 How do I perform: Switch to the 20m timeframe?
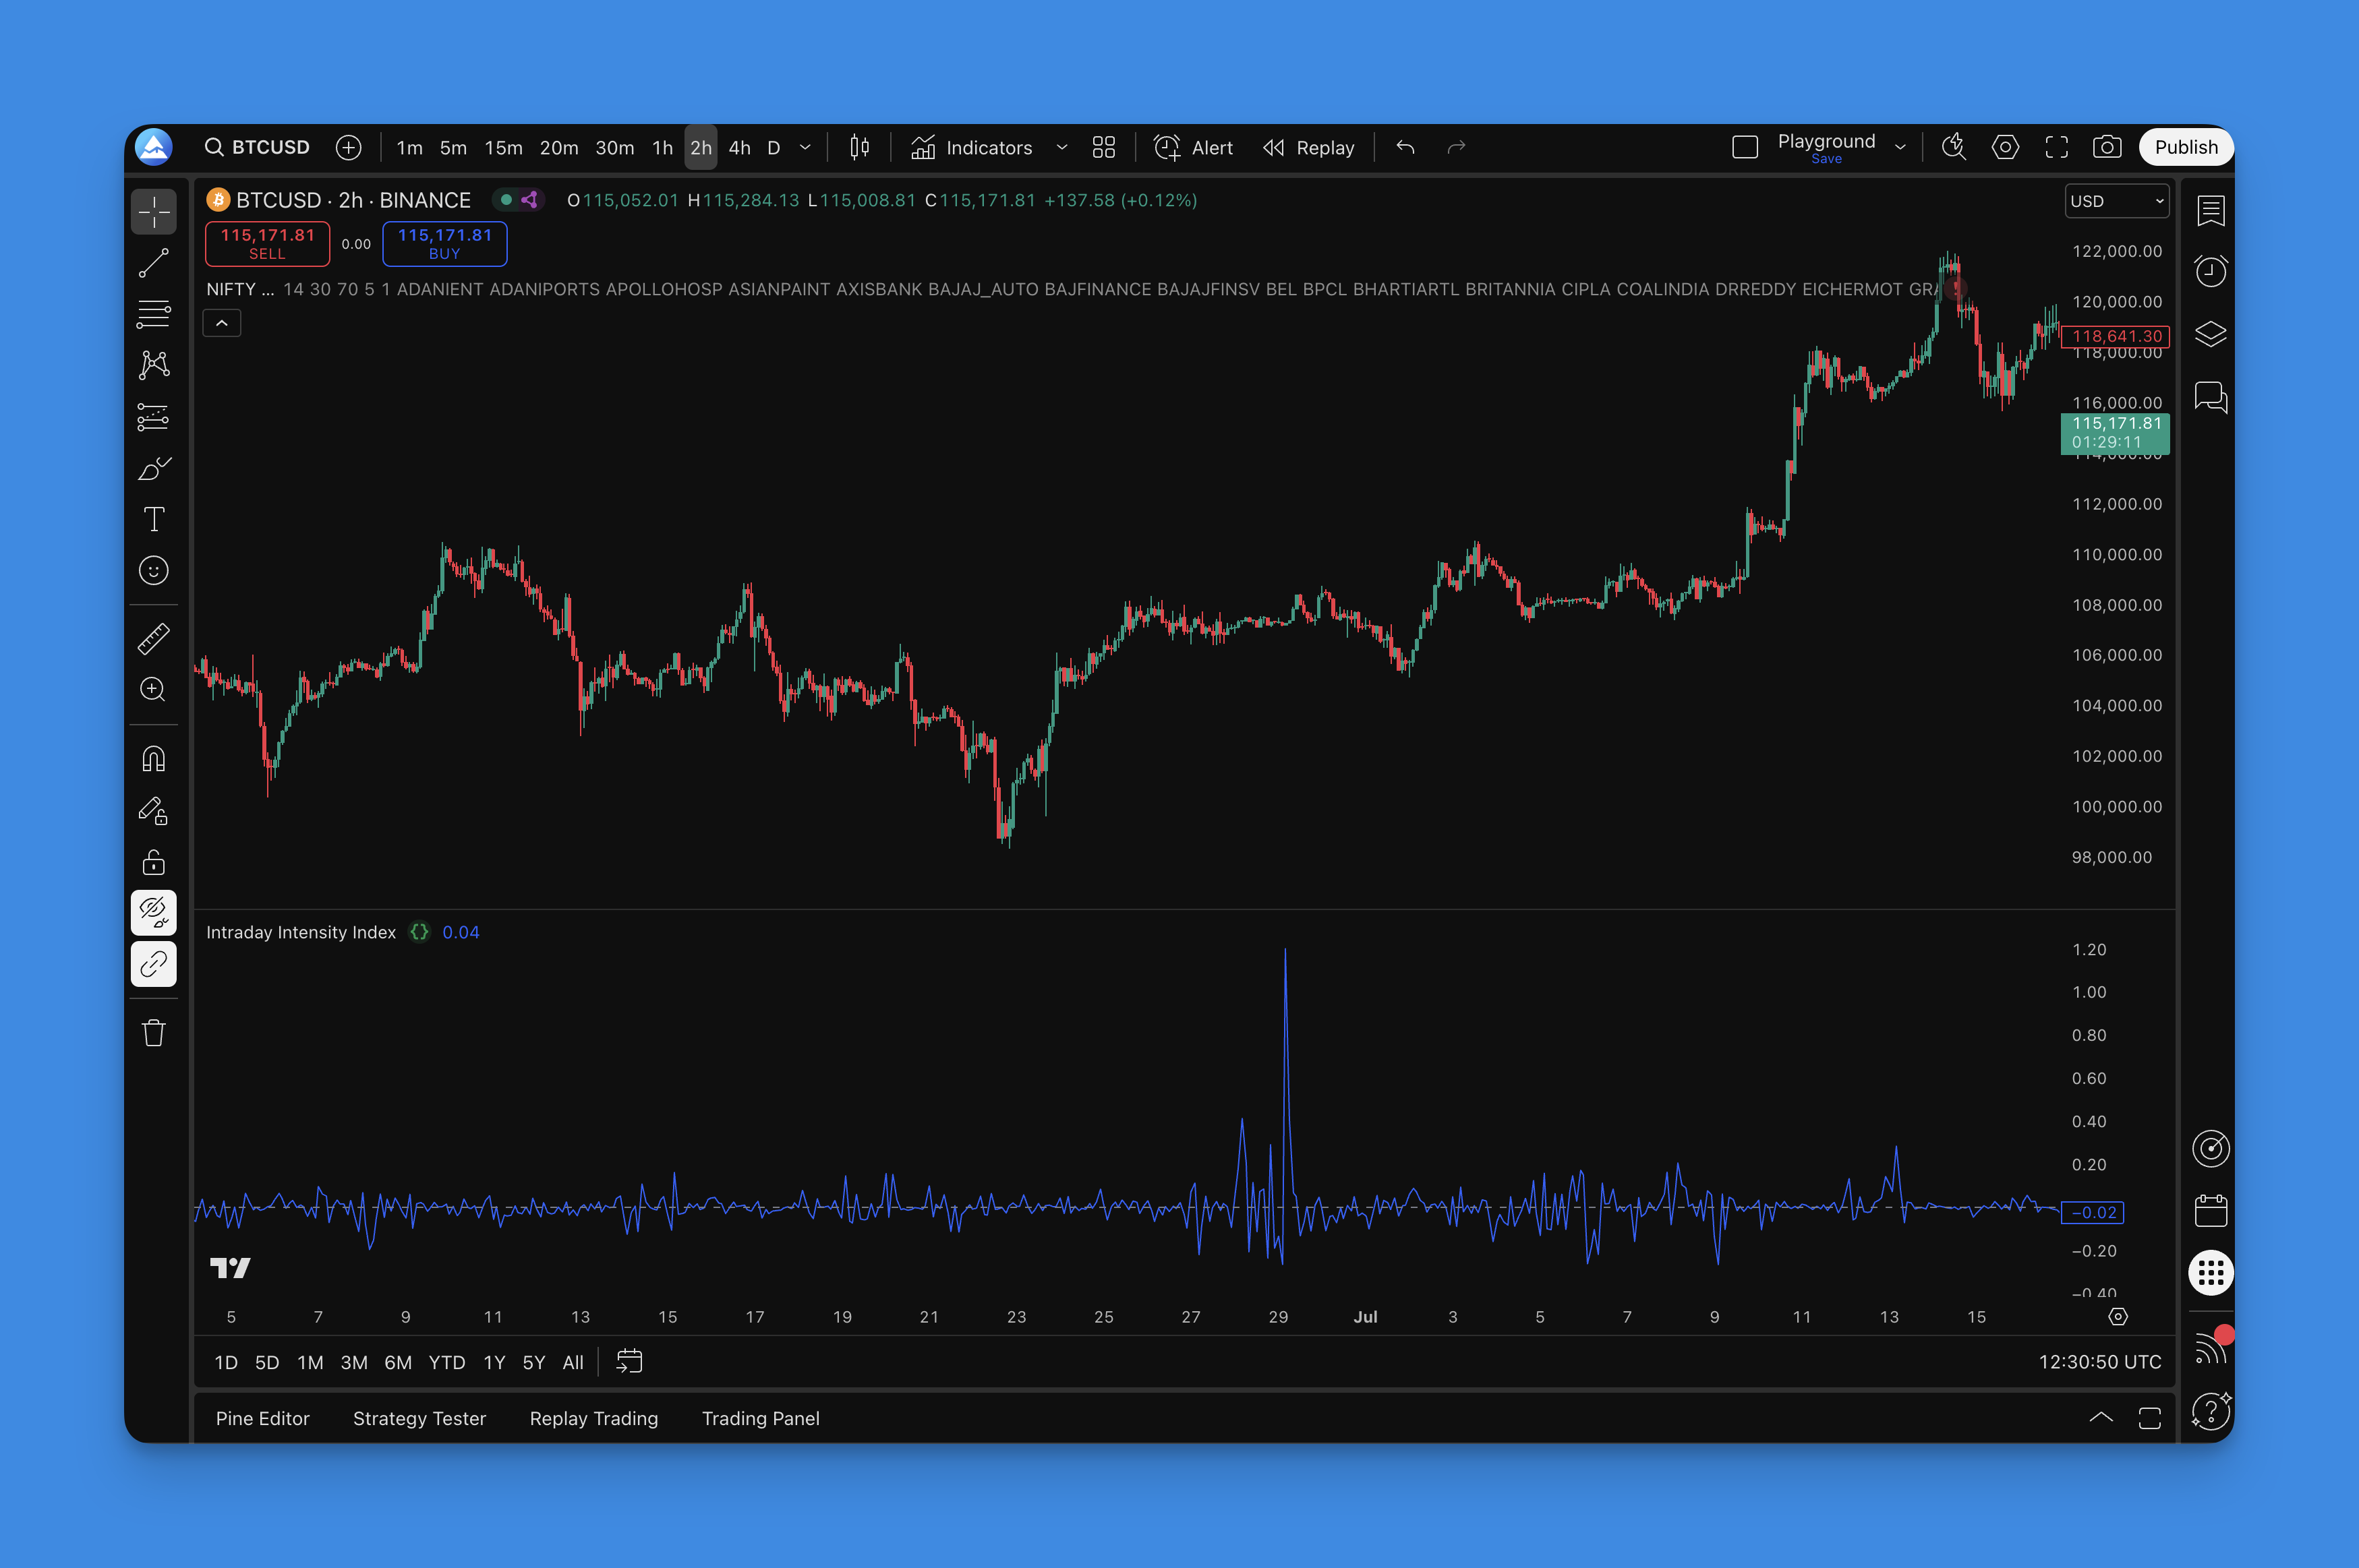[558, 148]
